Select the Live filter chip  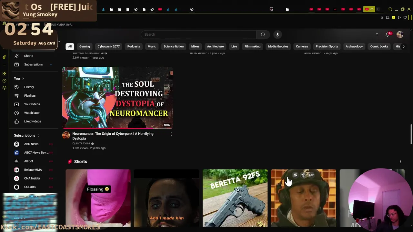point(234,46)
